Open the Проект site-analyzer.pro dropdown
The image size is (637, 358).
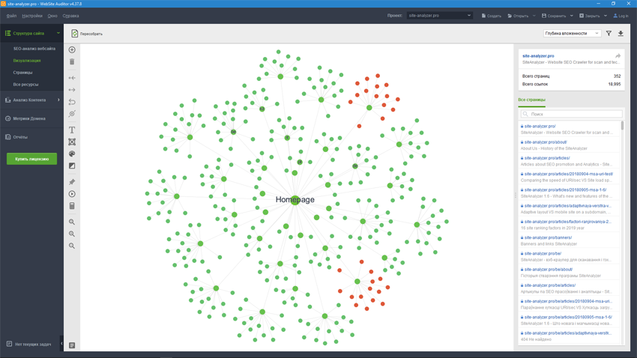pos(440,16)
